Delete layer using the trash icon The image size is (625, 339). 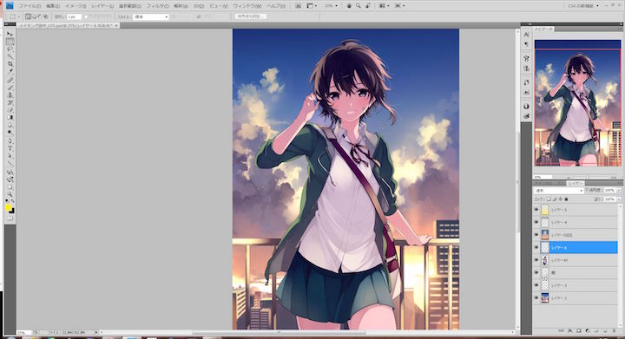click(x=614, y=330)
